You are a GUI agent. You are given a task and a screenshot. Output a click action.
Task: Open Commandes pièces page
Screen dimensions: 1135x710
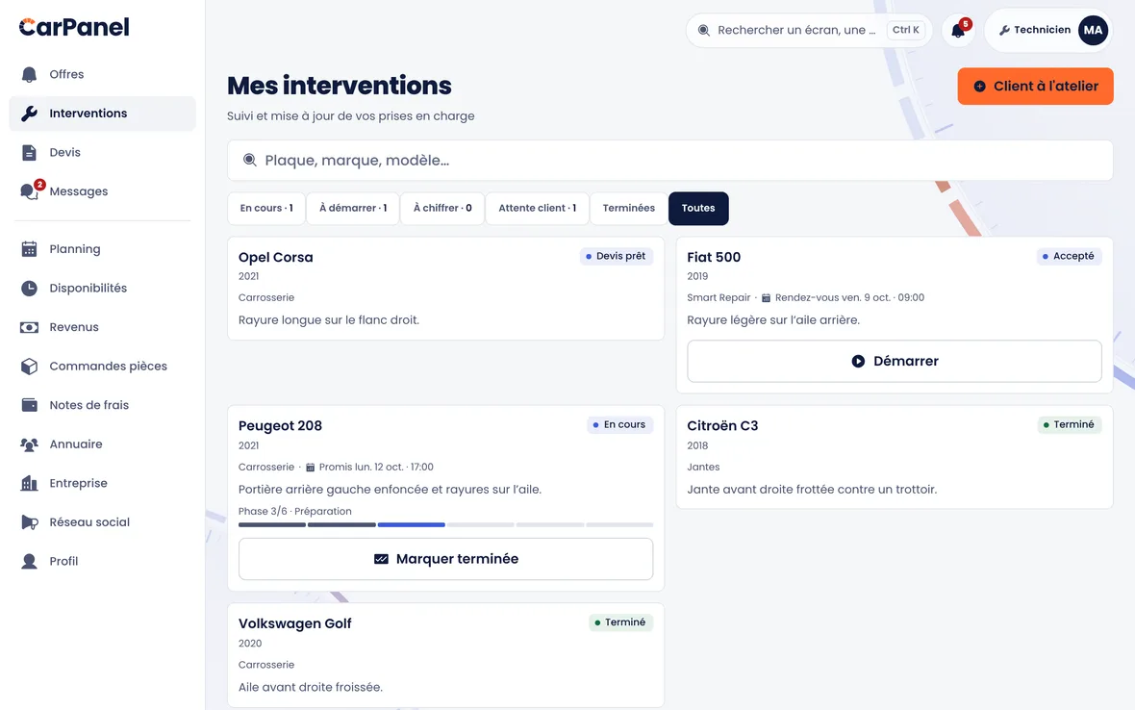click(102, 367)
